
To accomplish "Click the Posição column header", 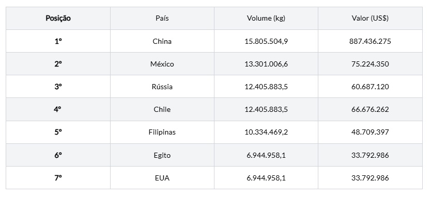I will [58, 19].
